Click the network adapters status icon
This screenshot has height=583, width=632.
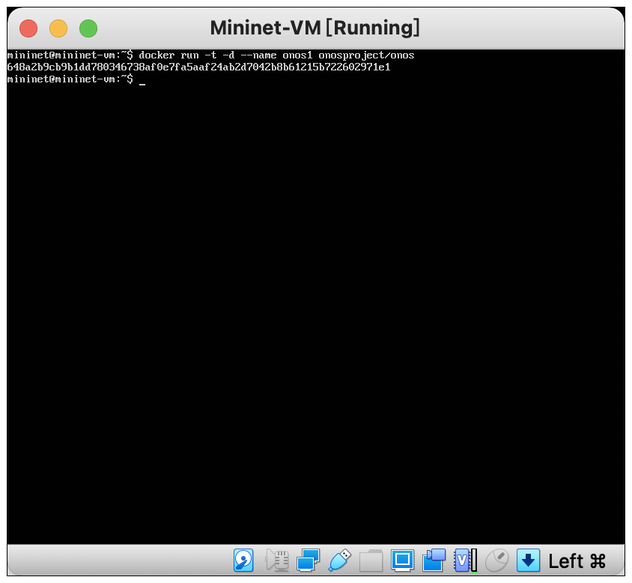(308, 560)
